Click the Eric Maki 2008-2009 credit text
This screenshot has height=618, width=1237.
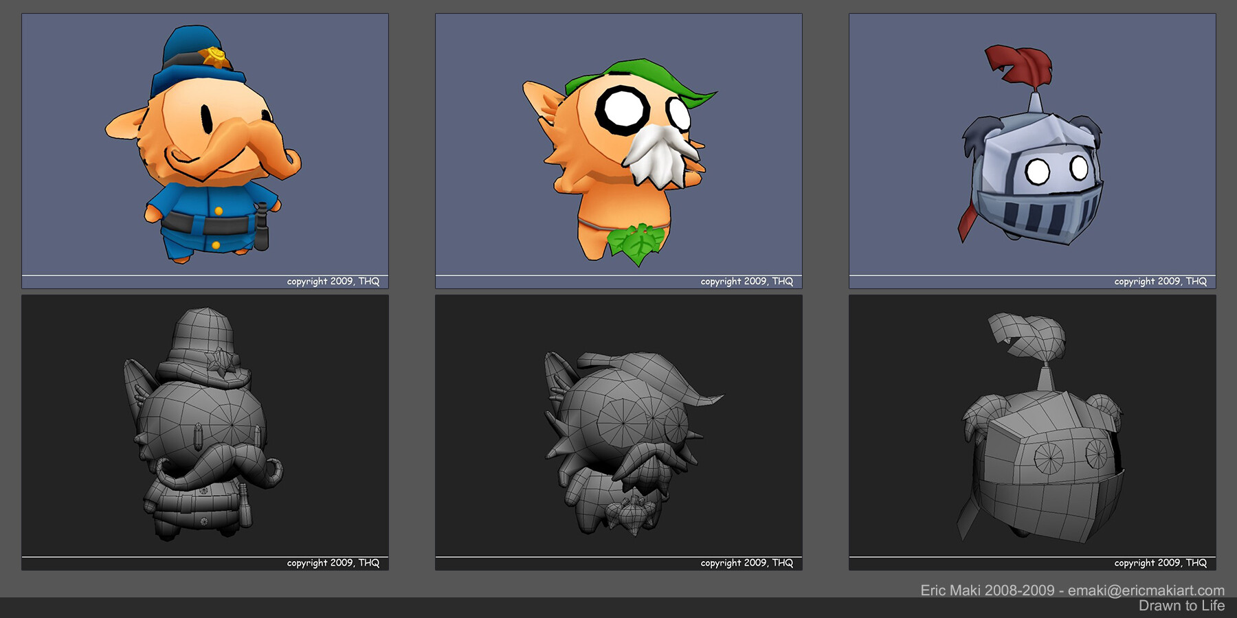coord(987,591)
